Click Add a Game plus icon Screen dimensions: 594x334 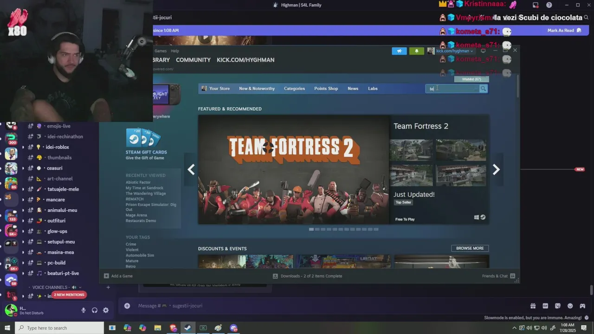(106, 276)
